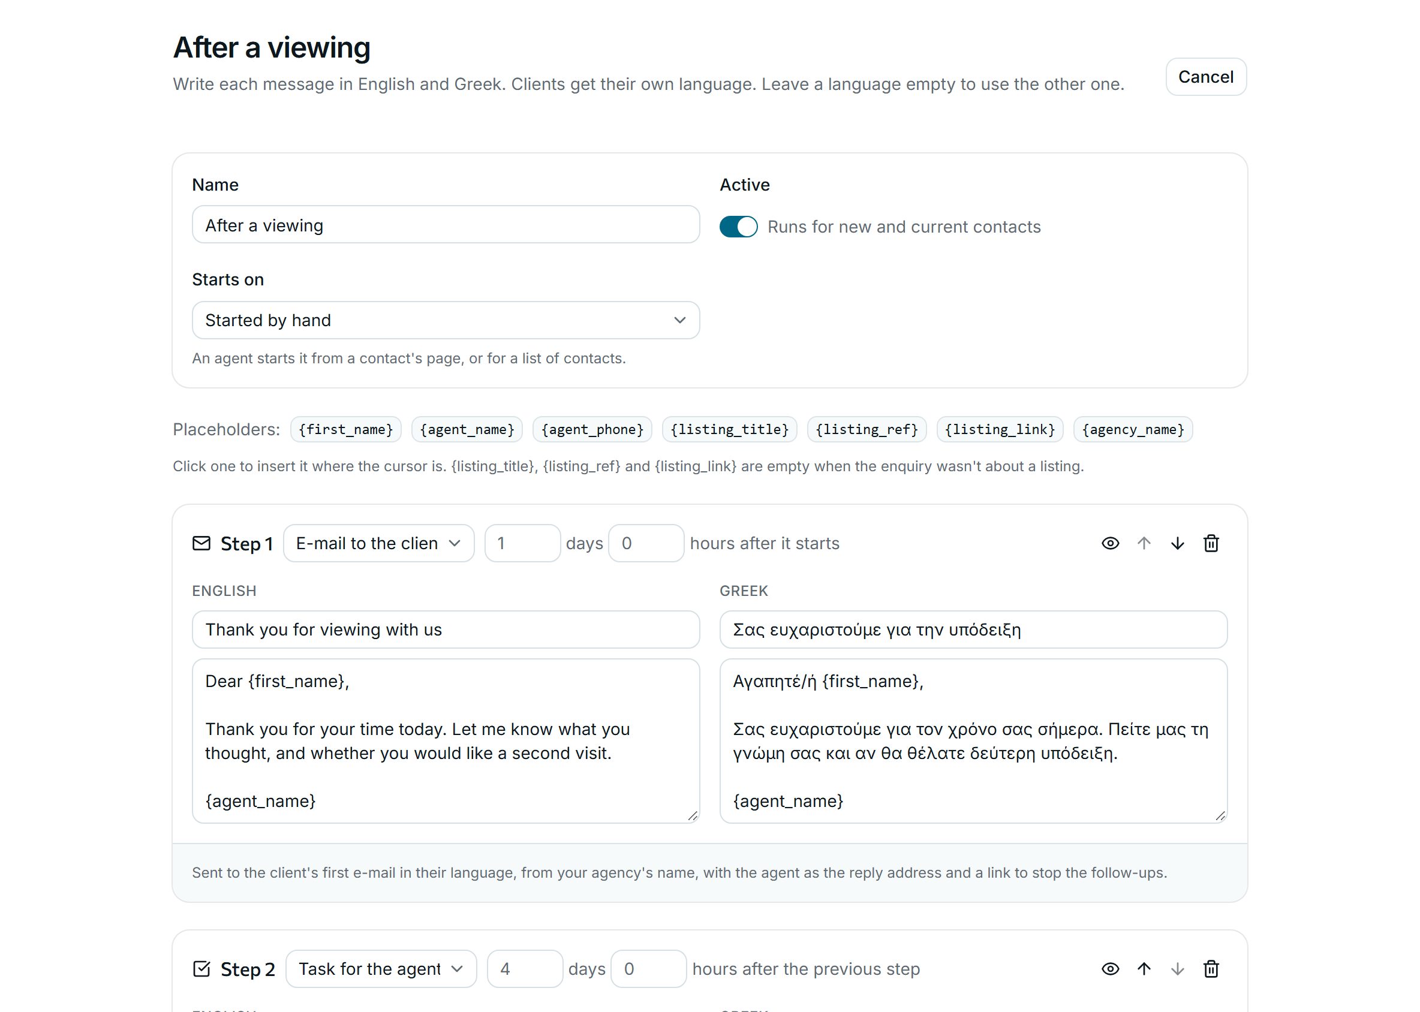The width and height of the screenshot is (1420, 1012).
Task: Delete Step 1 with trash icon
Action: 1211,543
